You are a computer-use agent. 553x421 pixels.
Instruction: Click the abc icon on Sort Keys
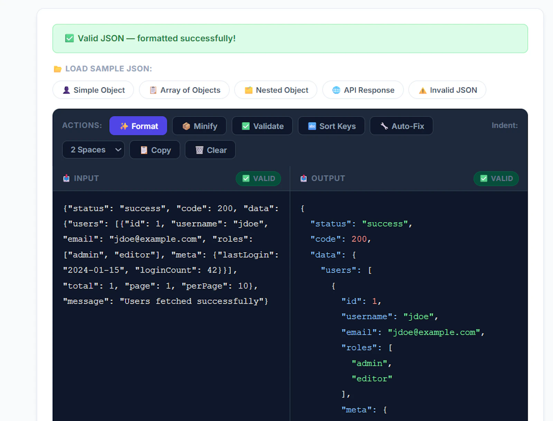pos(312,126)
